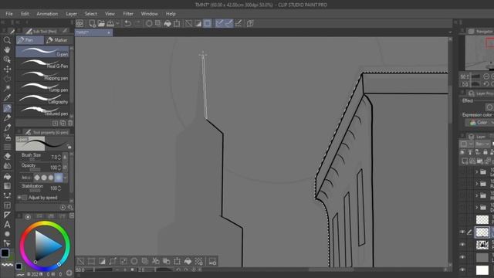
Task: Click the Fill bucket icon in top toolbar
Action: (167, 23)
